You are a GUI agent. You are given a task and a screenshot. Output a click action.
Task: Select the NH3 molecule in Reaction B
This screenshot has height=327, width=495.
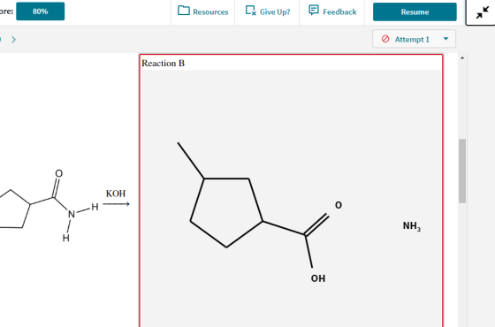[x=412, y=226]
